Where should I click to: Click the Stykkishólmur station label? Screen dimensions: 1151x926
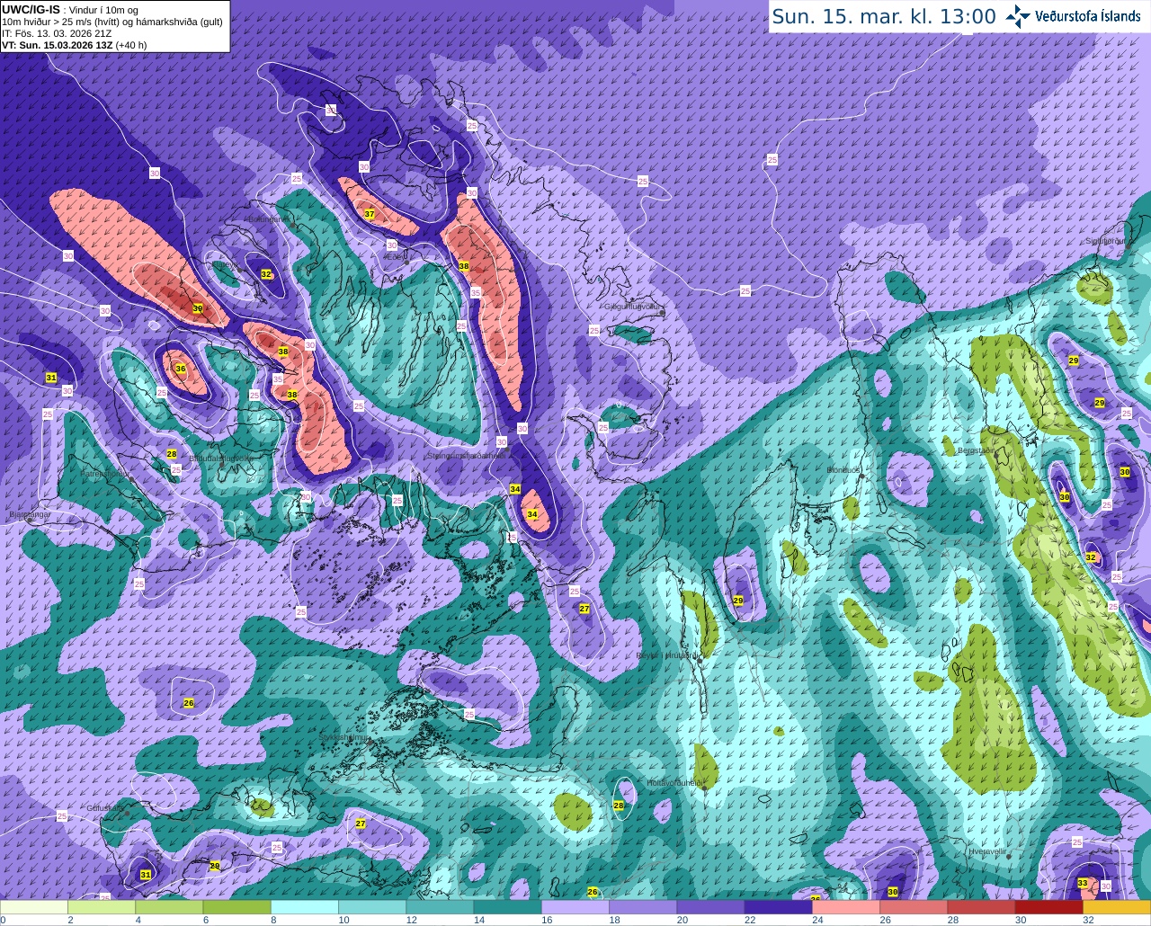(x=344, y=737)
